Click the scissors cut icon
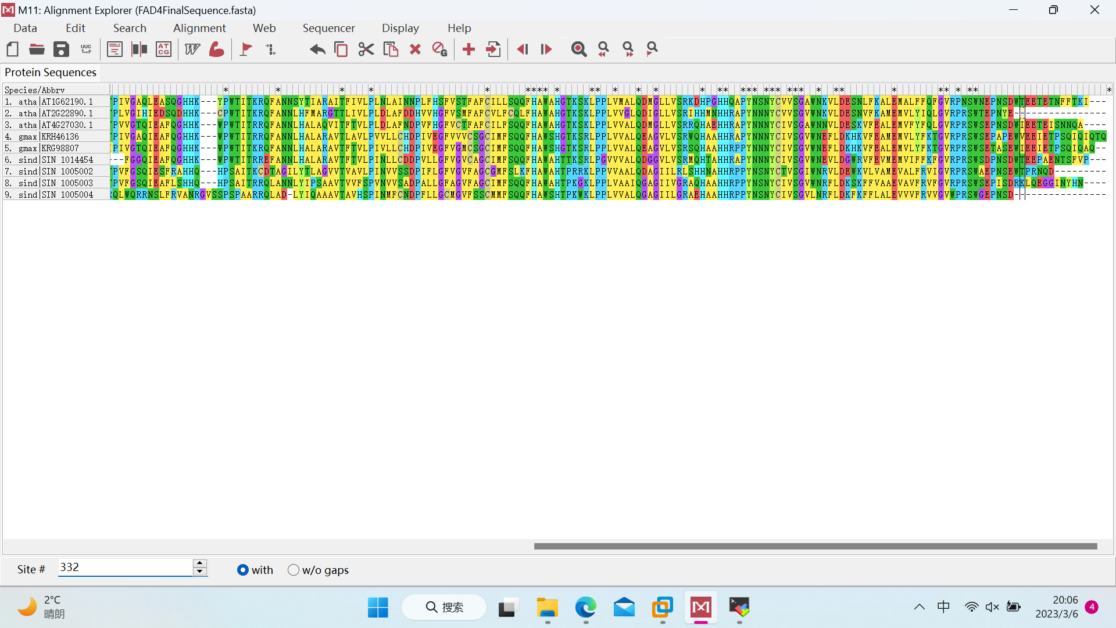1116x628 pixels. click(x=366, y=49)
